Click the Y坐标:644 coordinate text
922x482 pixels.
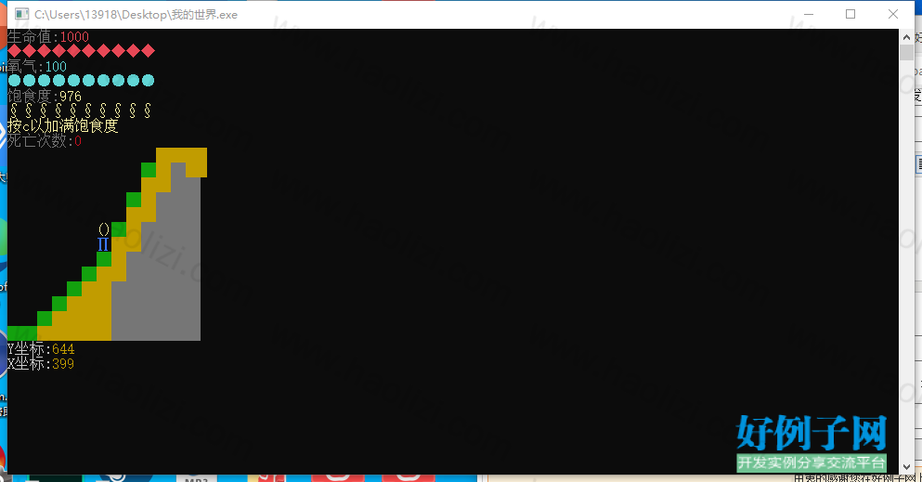(x=41, y=348)
